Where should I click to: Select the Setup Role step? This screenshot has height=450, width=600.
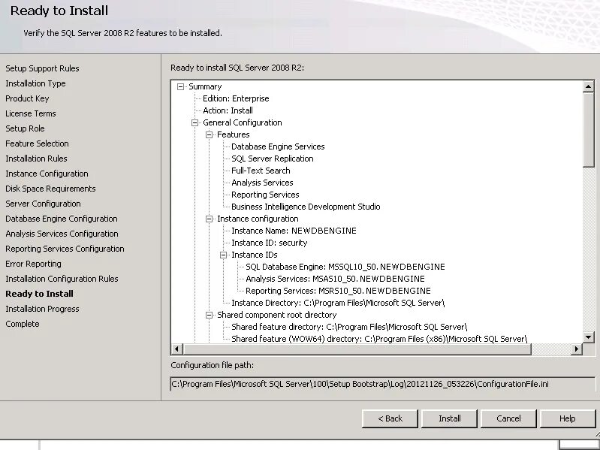pos(25,128)
